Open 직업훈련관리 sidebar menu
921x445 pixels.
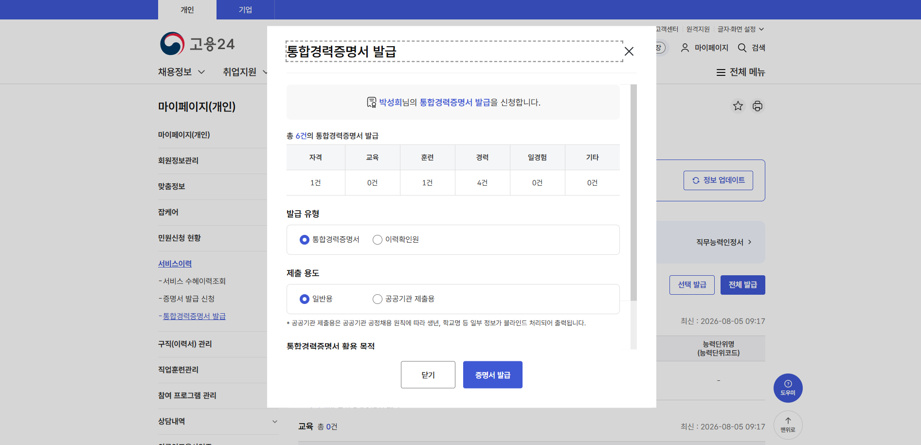click(178, 370)
